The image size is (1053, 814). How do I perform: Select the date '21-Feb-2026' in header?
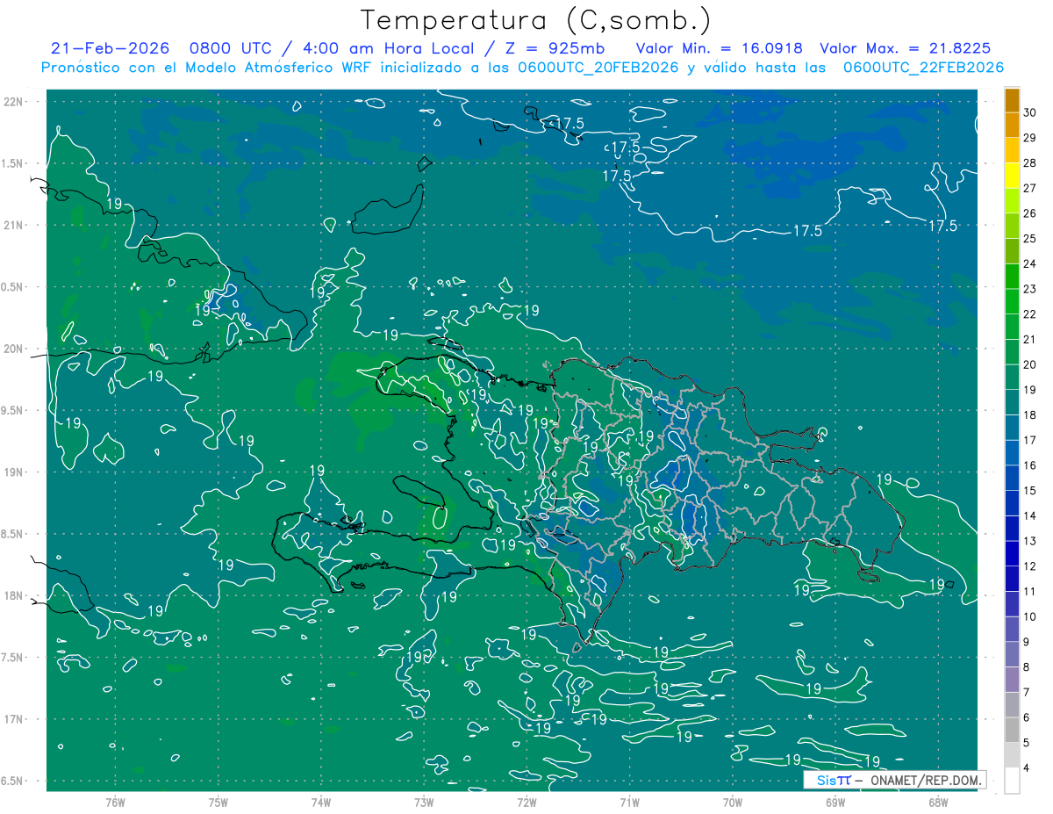click(108, 49)
